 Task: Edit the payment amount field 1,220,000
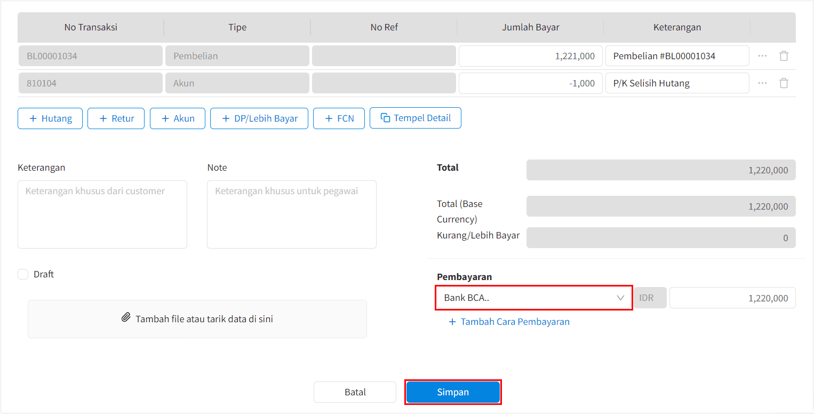click(732, 298)
